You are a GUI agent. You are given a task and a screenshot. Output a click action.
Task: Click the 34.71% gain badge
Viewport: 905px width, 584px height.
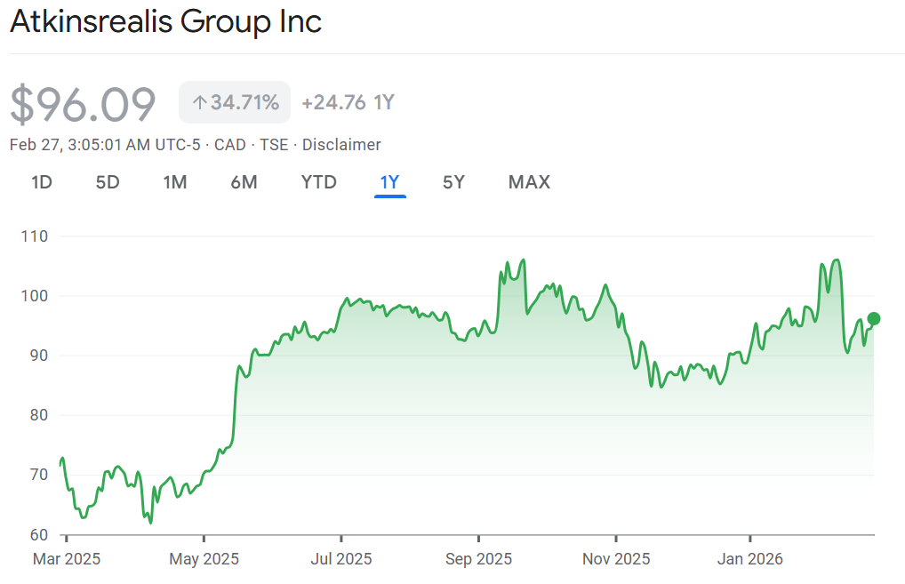tap(235, 103)
